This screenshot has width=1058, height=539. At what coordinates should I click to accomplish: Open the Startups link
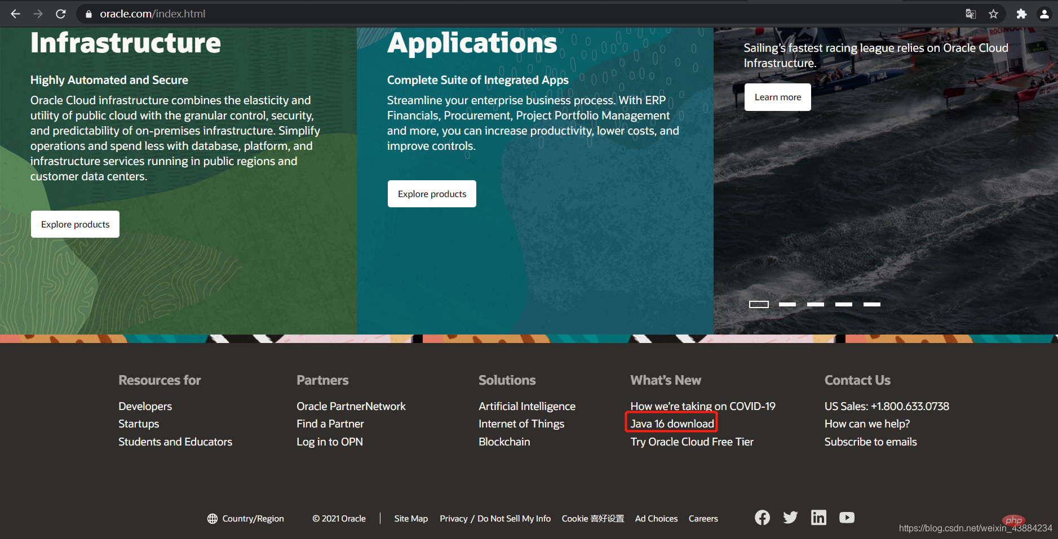pos(139,424)
